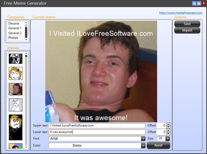Select the black-and-white rage face meme thumbnail
Image resolution: width=207 pixels, height=154 pixels.
pyautogui.click(x=16, y=58)
